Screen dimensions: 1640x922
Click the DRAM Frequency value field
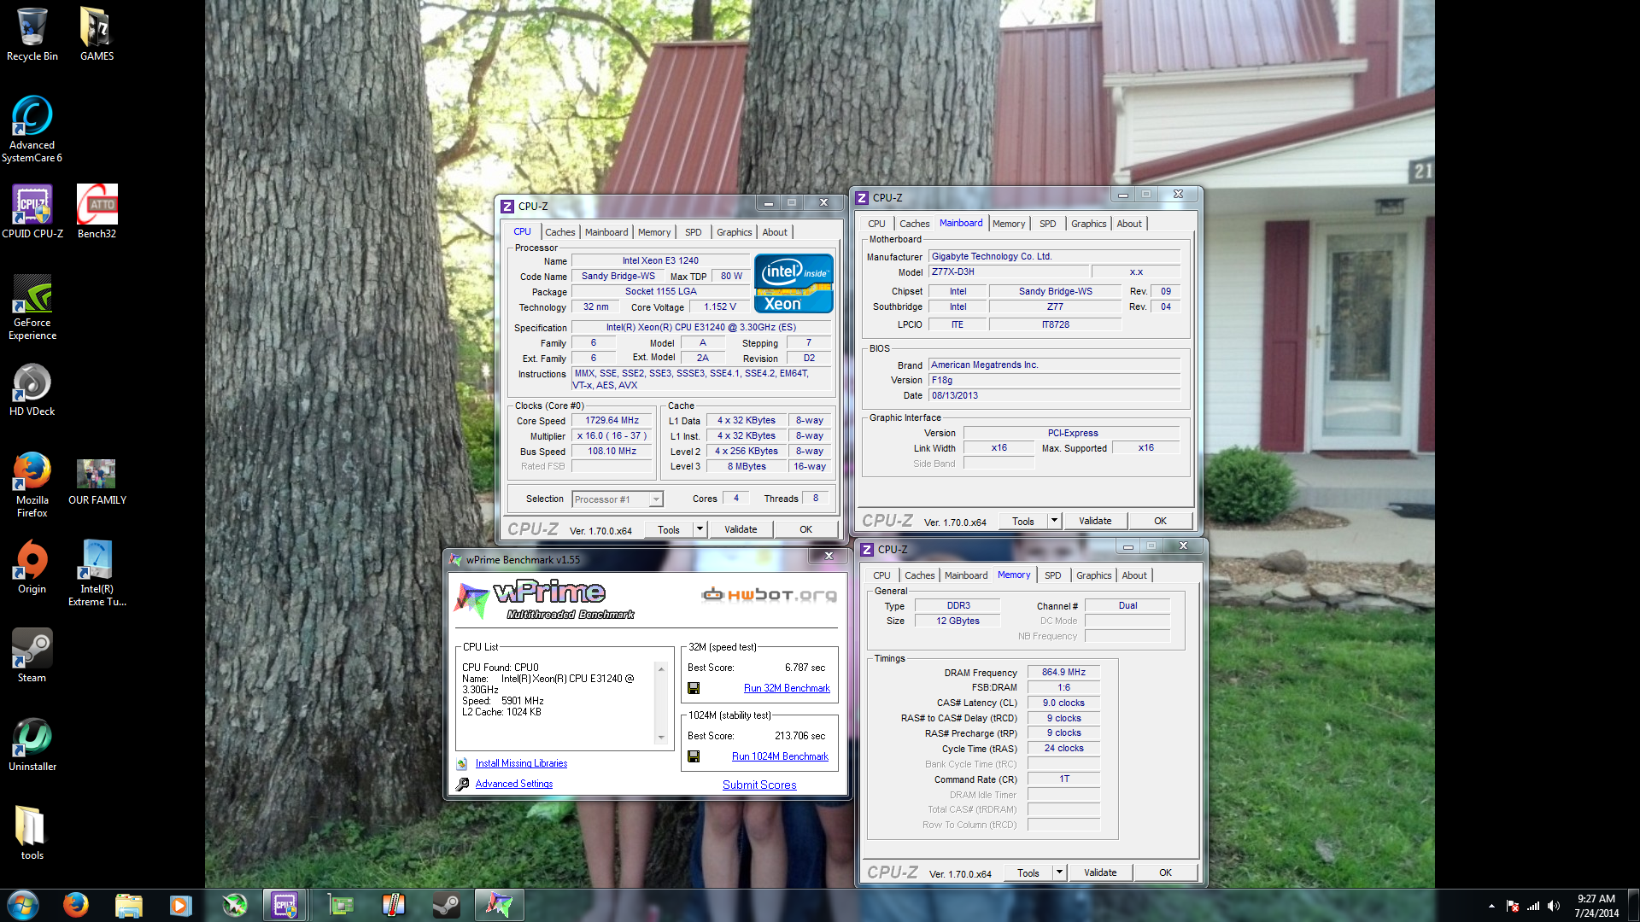point(1063,673)
